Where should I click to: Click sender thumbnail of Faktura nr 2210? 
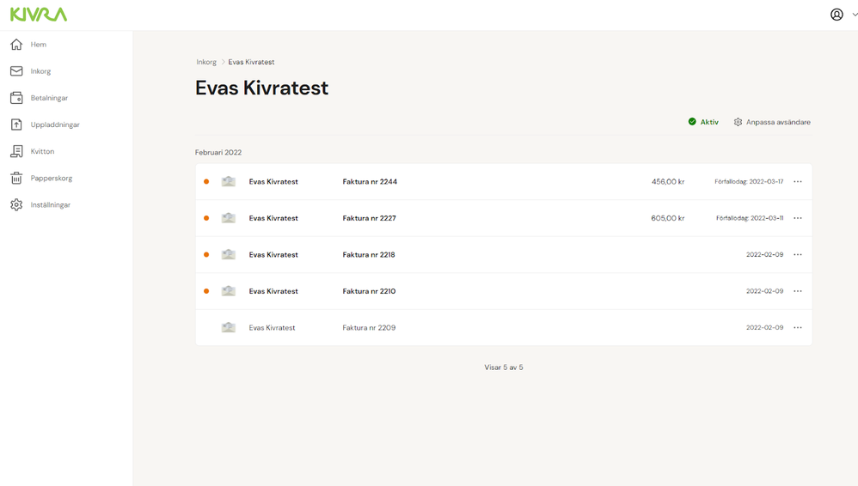click(x=228, y=291)
